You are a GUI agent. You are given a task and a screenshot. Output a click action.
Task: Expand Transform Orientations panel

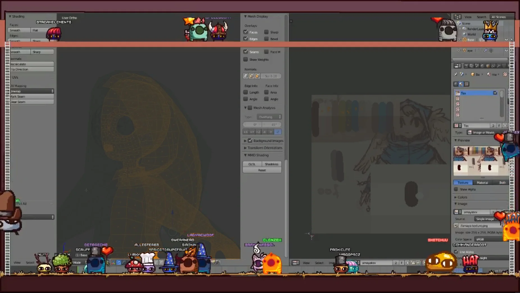pyautogui.click(x=245, y=148)
